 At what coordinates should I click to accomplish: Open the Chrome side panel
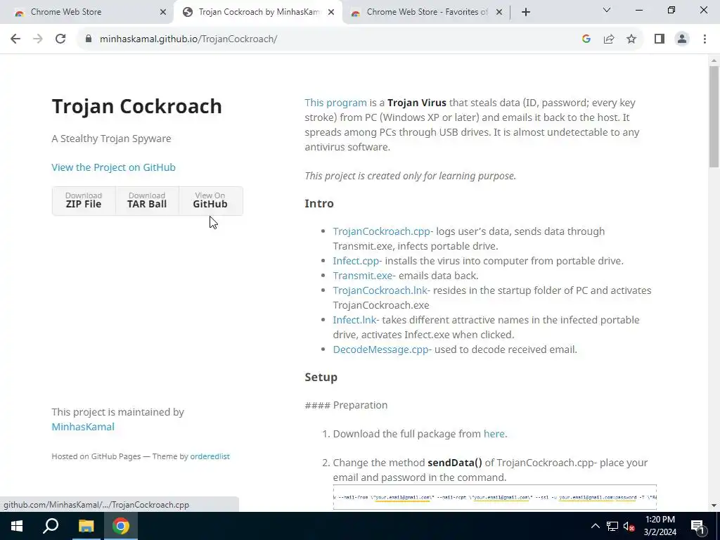[660, 39]
